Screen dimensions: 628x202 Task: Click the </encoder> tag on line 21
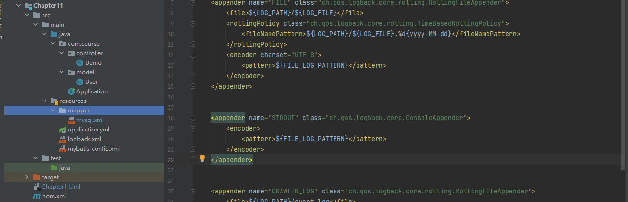[x=245, y=149]
